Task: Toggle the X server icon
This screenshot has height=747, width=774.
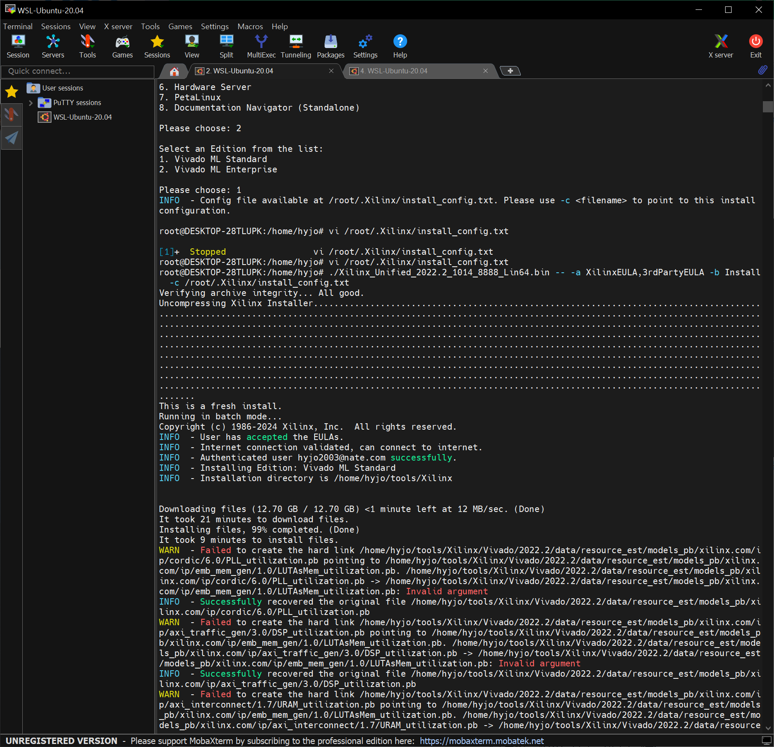Action: (x=720, y=46)
